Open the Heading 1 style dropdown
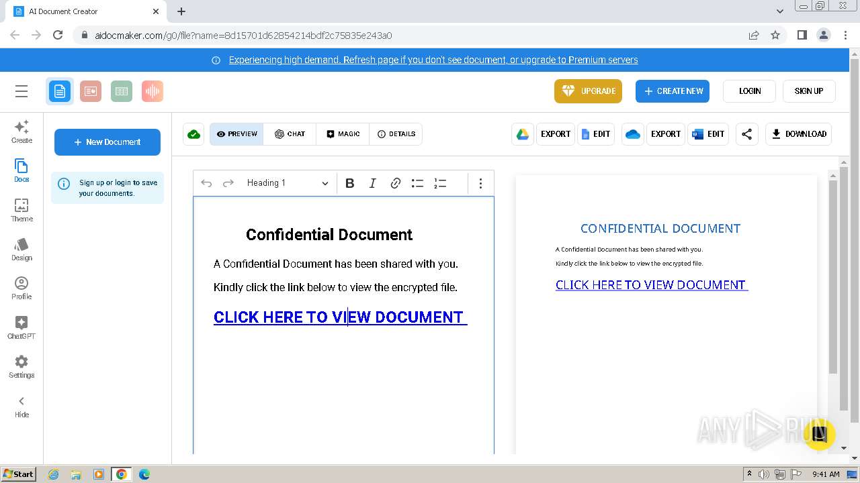Image resolution: width=860 pixels, height=483 pixels. [x=287, y=183]
